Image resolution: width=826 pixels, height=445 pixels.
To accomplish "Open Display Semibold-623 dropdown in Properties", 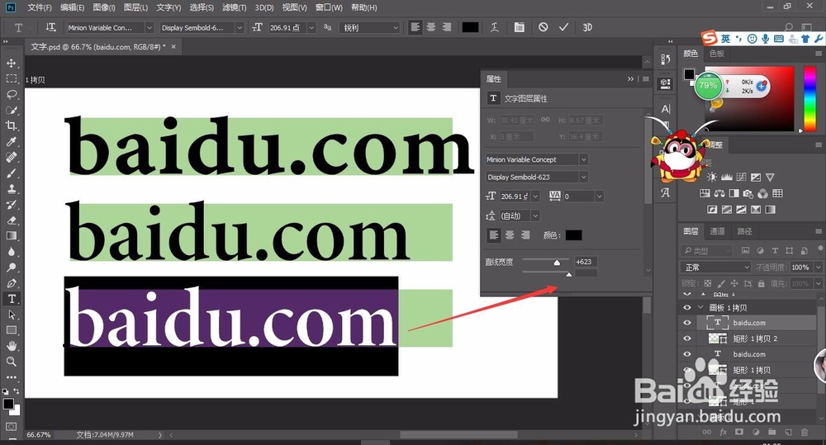I will [x=584, y=177].
